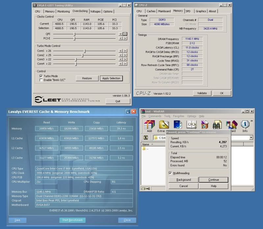Click the Add archive icon in WinRAR
The height and width of the screenshot is (229, 263).
pos(149,125)
